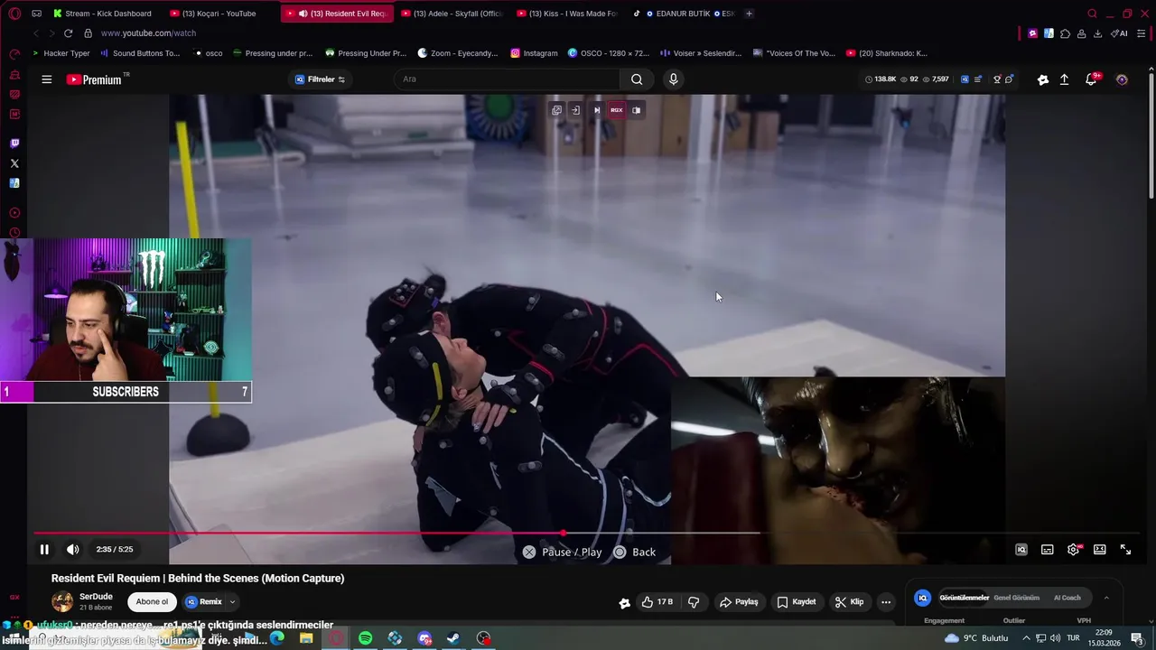
Task: Click the Remix button
Action: 204,602
